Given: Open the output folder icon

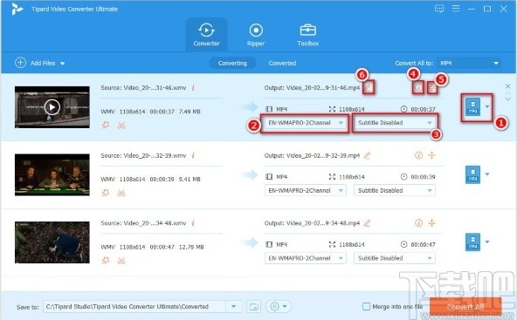Looking at the screenshot, I should (253, 307).
